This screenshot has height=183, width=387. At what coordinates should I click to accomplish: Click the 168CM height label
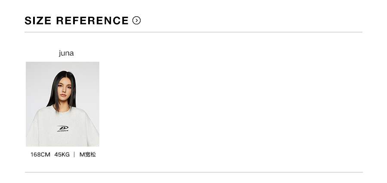[x=40, y=154]
